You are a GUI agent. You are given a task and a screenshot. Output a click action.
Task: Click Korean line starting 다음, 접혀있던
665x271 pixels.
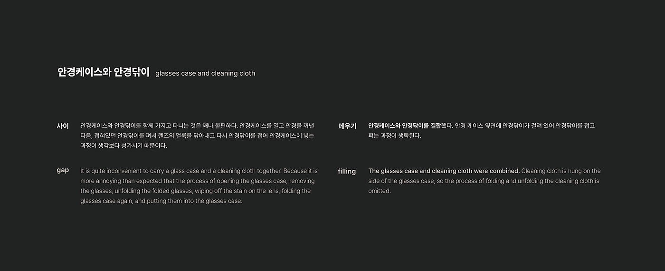click(x=197, y=136)
